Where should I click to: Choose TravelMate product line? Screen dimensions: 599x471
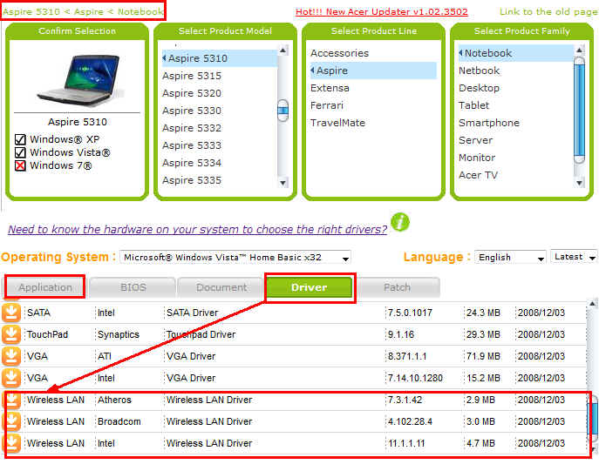click(337, 123)
